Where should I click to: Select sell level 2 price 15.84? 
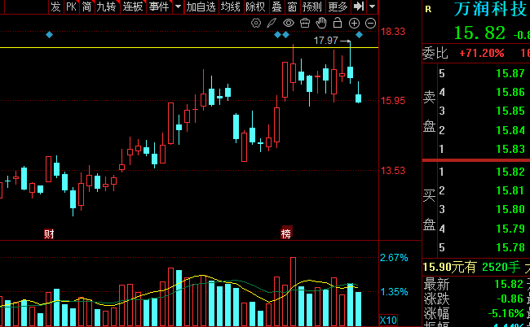pos(510,130)
